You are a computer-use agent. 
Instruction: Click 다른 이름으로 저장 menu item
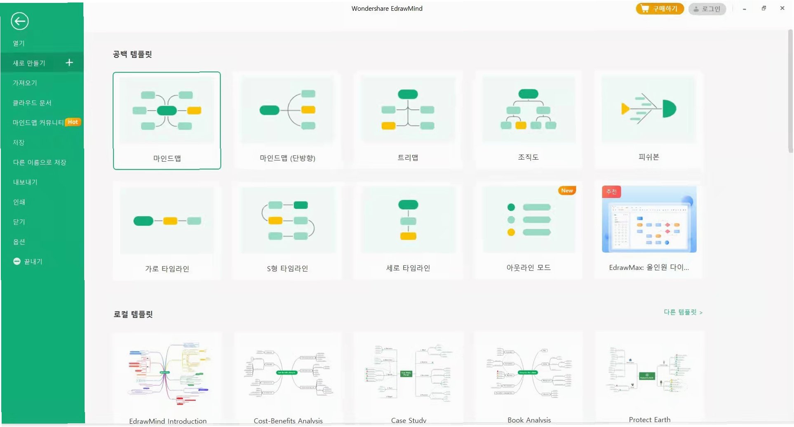pos(40,162)
